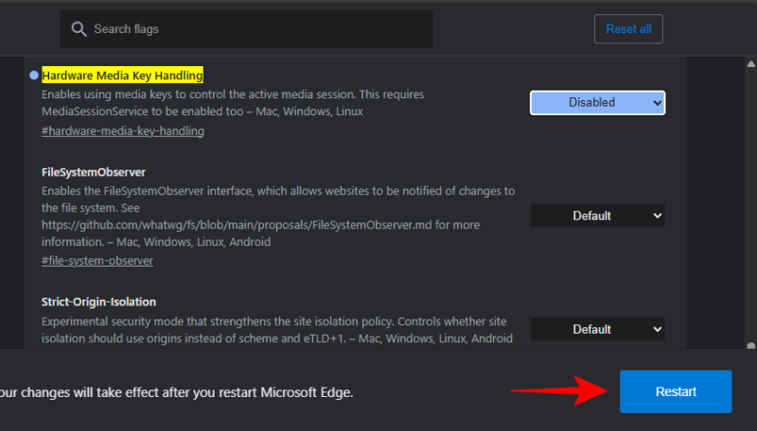Click the magnifier icon in search bar
The height and width of the screenshot is (431, 757).
tap(79, 29)
